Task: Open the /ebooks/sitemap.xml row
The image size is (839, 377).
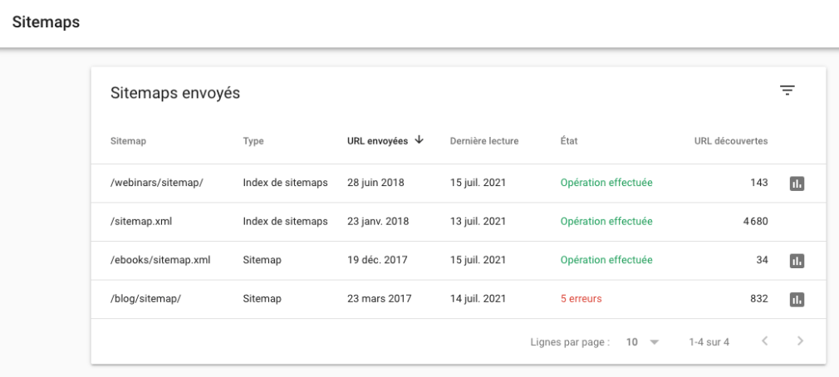Action: 458,261
